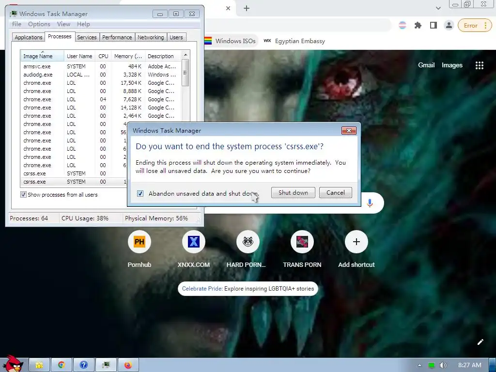The width and height of the screenshot is (496, 372).
Task: Click the Chrome extensions puzzle icon
Action: point(418,25)
